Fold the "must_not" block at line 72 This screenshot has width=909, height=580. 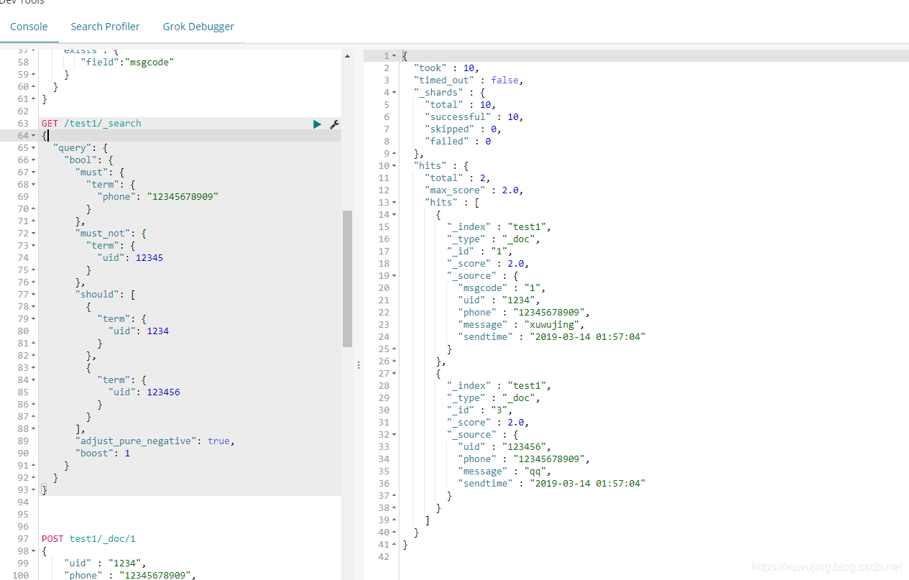33,234
